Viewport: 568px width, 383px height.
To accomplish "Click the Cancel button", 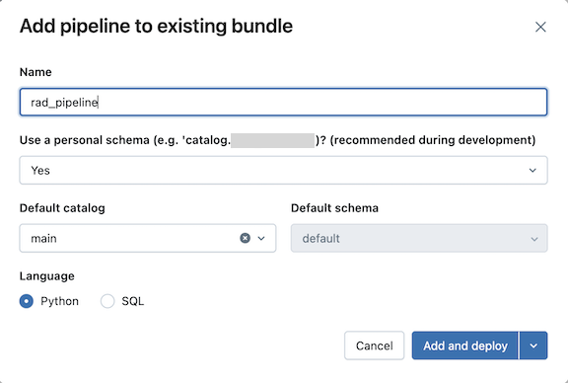I will (374, 345).
